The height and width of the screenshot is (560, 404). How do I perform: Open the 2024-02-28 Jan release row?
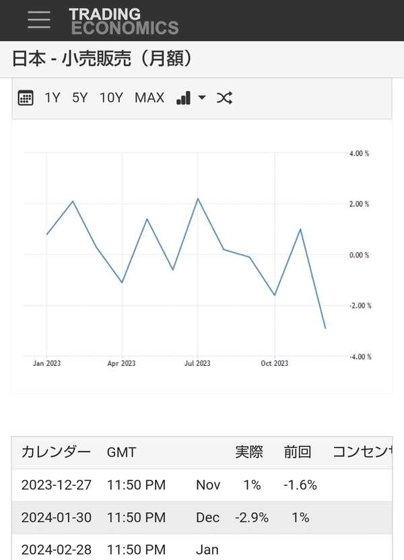point(202,549)
